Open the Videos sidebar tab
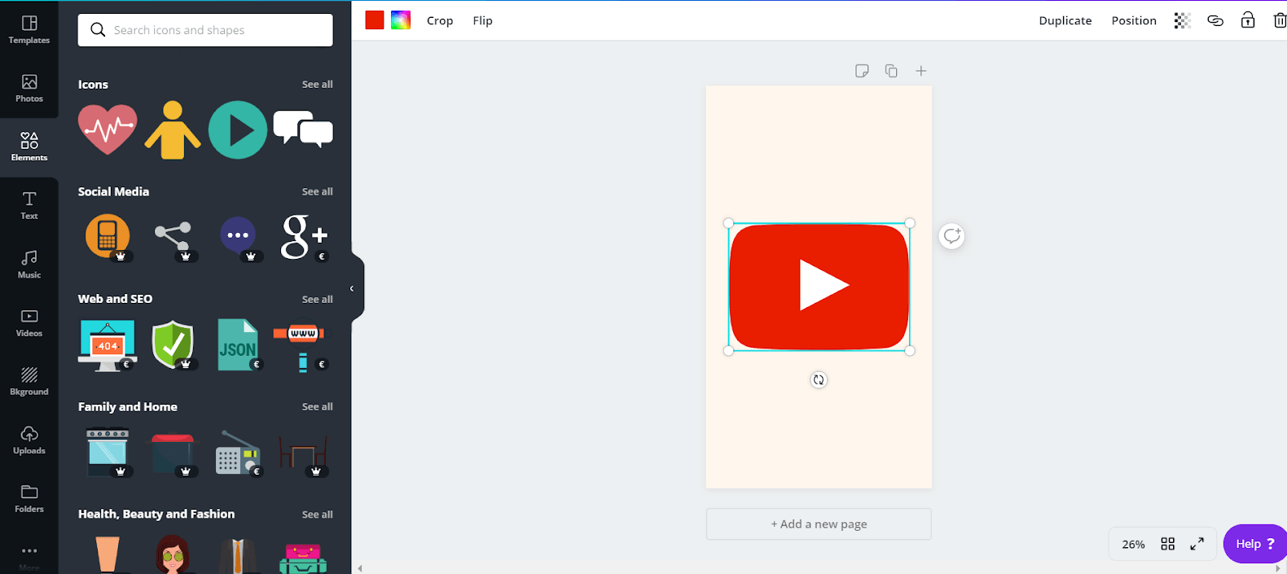The image size is (1287, 574). (29, 322)
